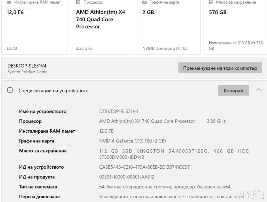The image size is (267, 202).
Task: Click the NVIDIA GeForce GTX 760 (2 GB) value
Action: pyautogui.click(x=132, y=141)
